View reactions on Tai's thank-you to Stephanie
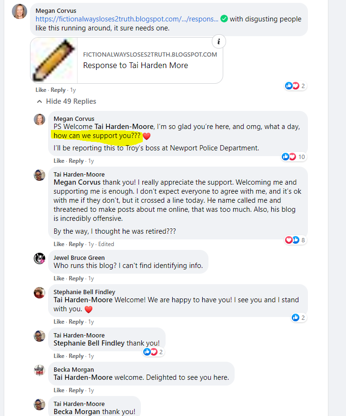346x416 pixels. (x=153, y=352)
